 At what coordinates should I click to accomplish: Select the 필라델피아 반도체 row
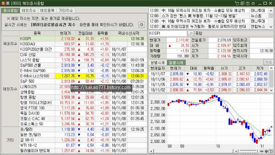(x=83, y=151)
